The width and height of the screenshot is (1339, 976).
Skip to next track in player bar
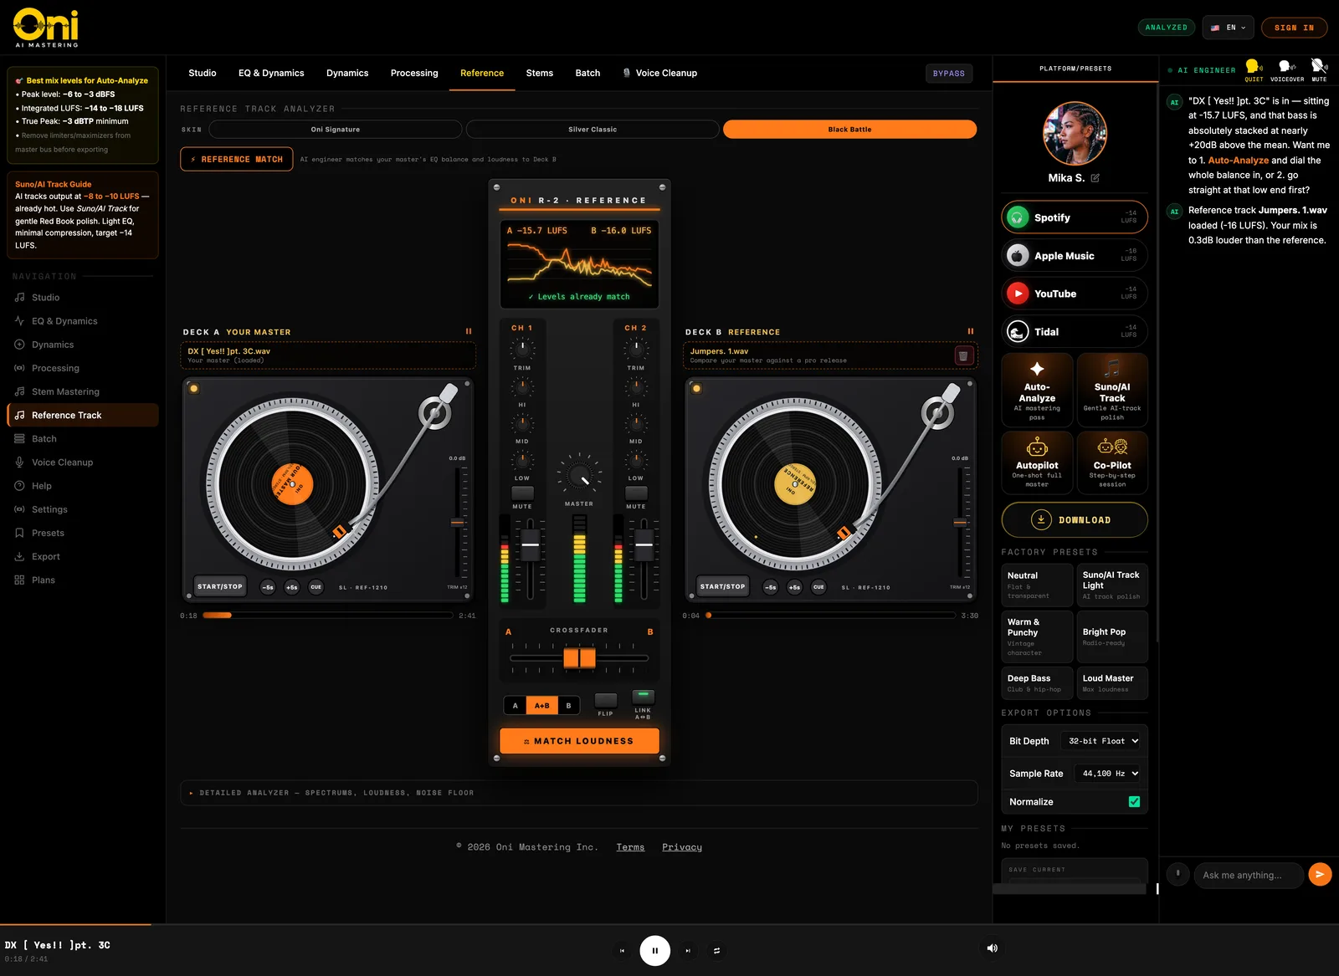point(688,951)
